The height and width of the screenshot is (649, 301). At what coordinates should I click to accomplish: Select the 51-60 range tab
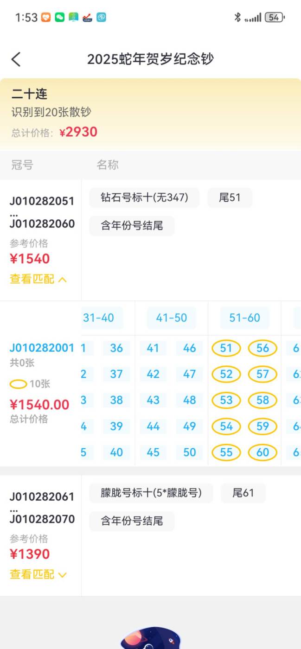244,318
